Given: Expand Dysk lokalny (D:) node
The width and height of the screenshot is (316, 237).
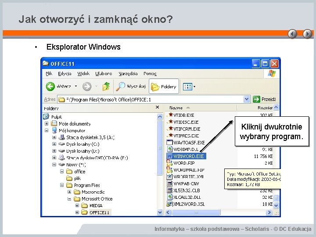Looking at the screenshot, I should point(54,151).
